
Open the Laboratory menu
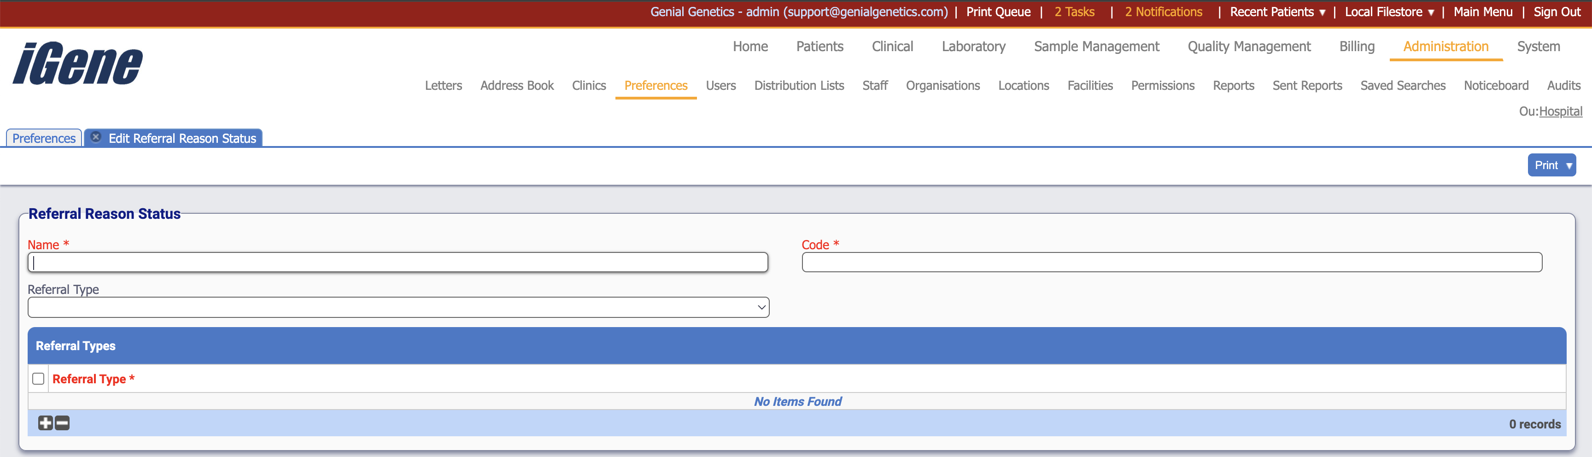(973, 46)
